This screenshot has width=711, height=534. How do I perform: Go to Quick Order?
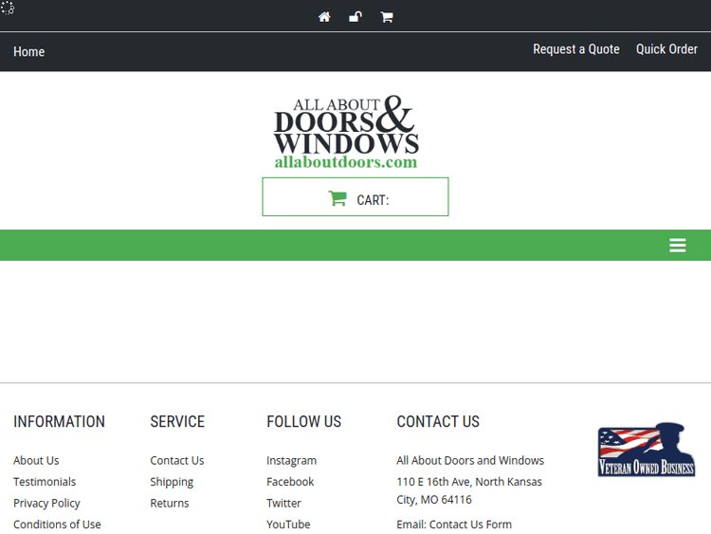(666, 49)
